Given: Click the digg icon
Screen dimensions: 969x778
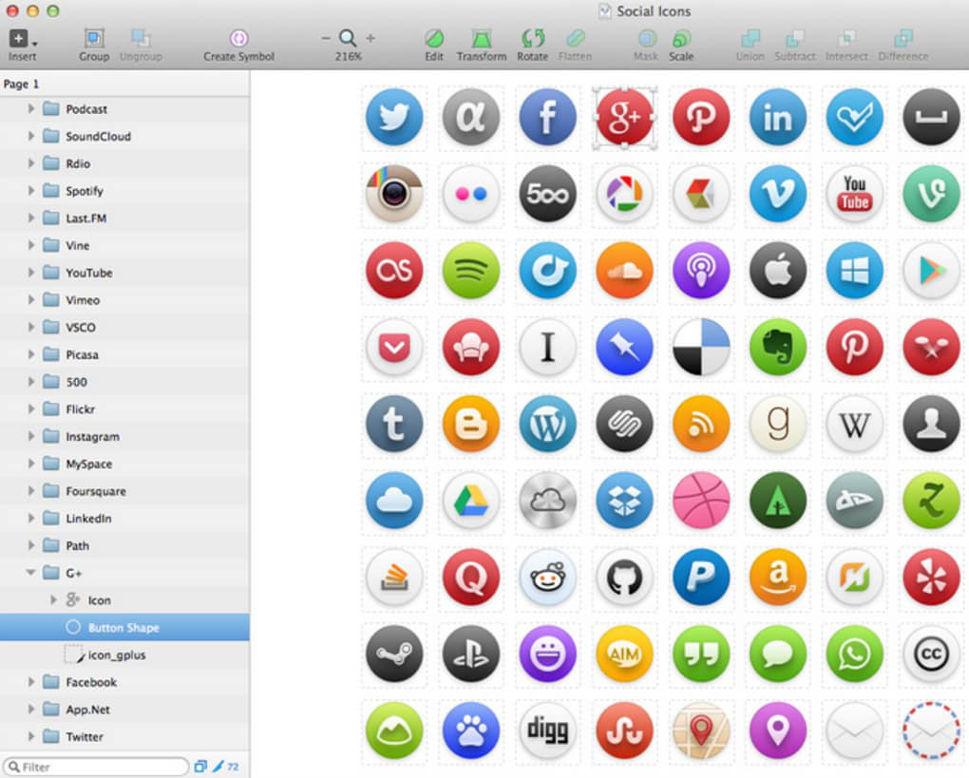Looking at the screenshot, I should point(547,730).
